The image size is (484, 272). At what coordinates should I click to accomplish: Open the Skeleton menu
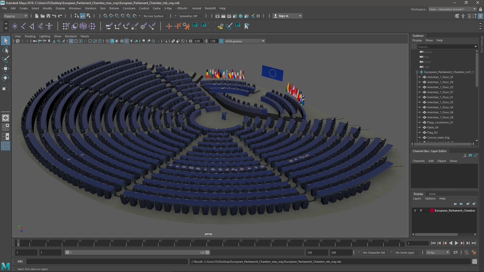pyautogui.click(x=90, y=8)
